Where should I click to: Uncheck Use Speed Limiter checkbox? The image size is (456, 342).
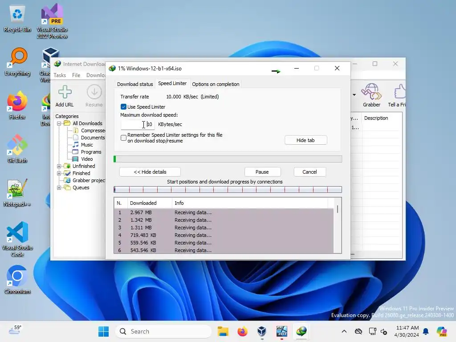pyautogui.click(x=124, y=107)
